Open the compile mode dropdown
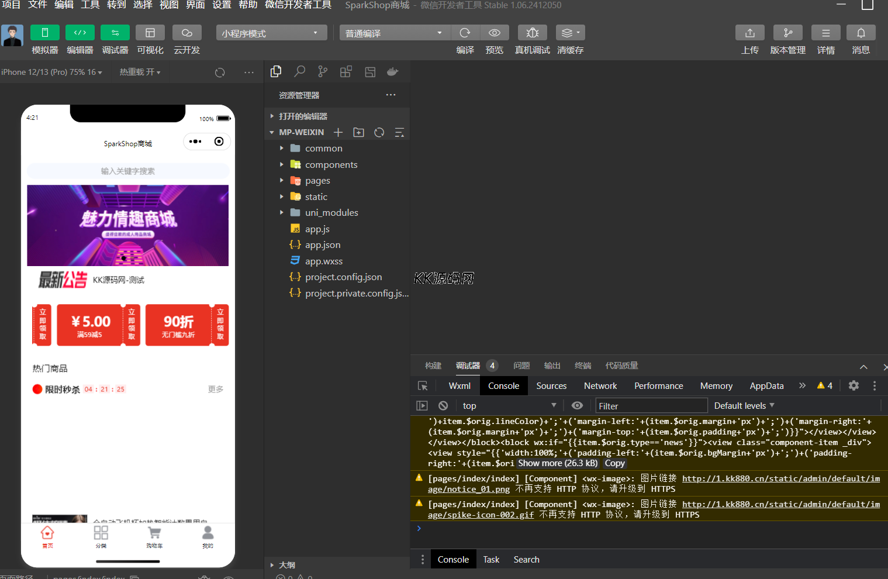The image size is (888, 579). point(391,33)
